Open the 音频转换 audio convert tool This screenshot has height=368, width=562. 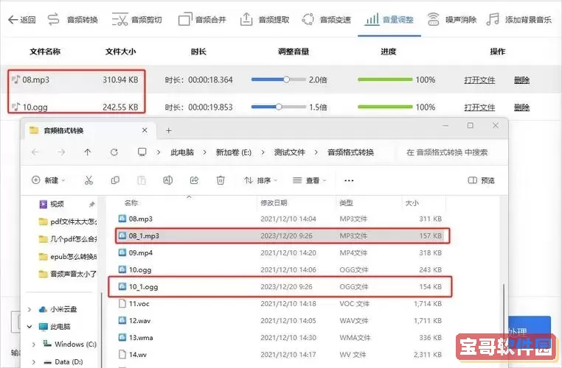click(72, 19)
